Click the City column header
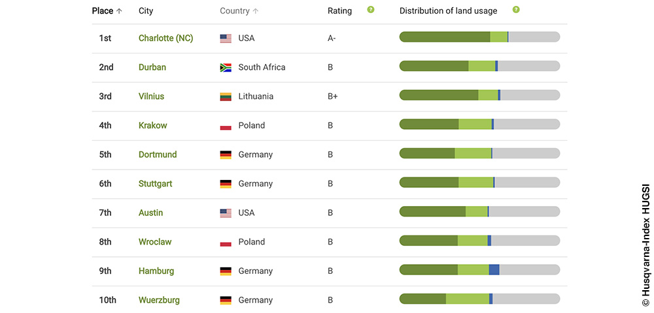 [x=146, y=11]
